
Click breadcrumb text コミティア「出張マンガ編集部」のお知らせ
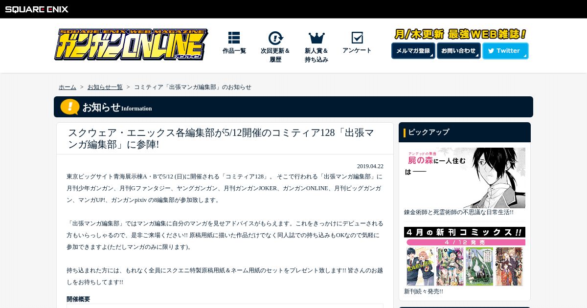[x=193, y=87]
